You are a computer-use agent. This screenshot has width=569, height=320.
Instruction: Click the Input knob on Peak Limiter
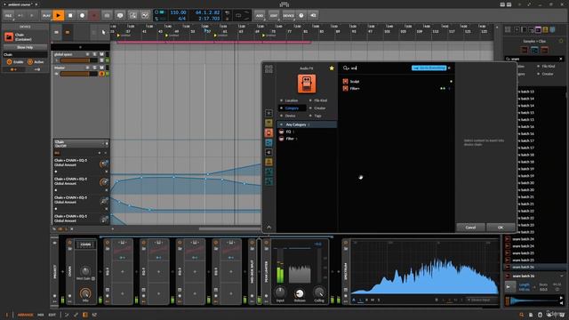[280, 292]
